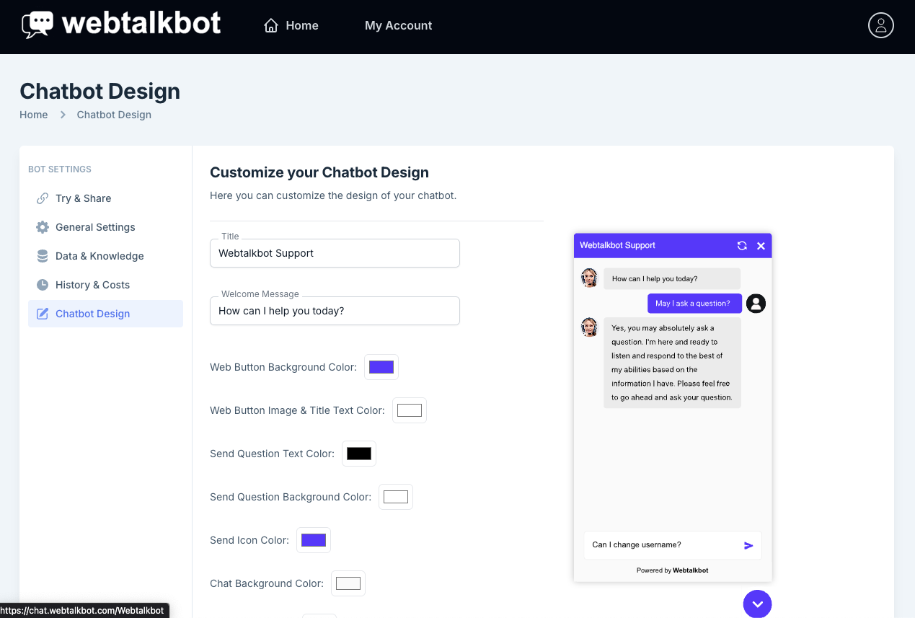Click the 'How can I help you today?' chat bubble
This screenshot has width=915, height=618.
(x=672, y=279)
